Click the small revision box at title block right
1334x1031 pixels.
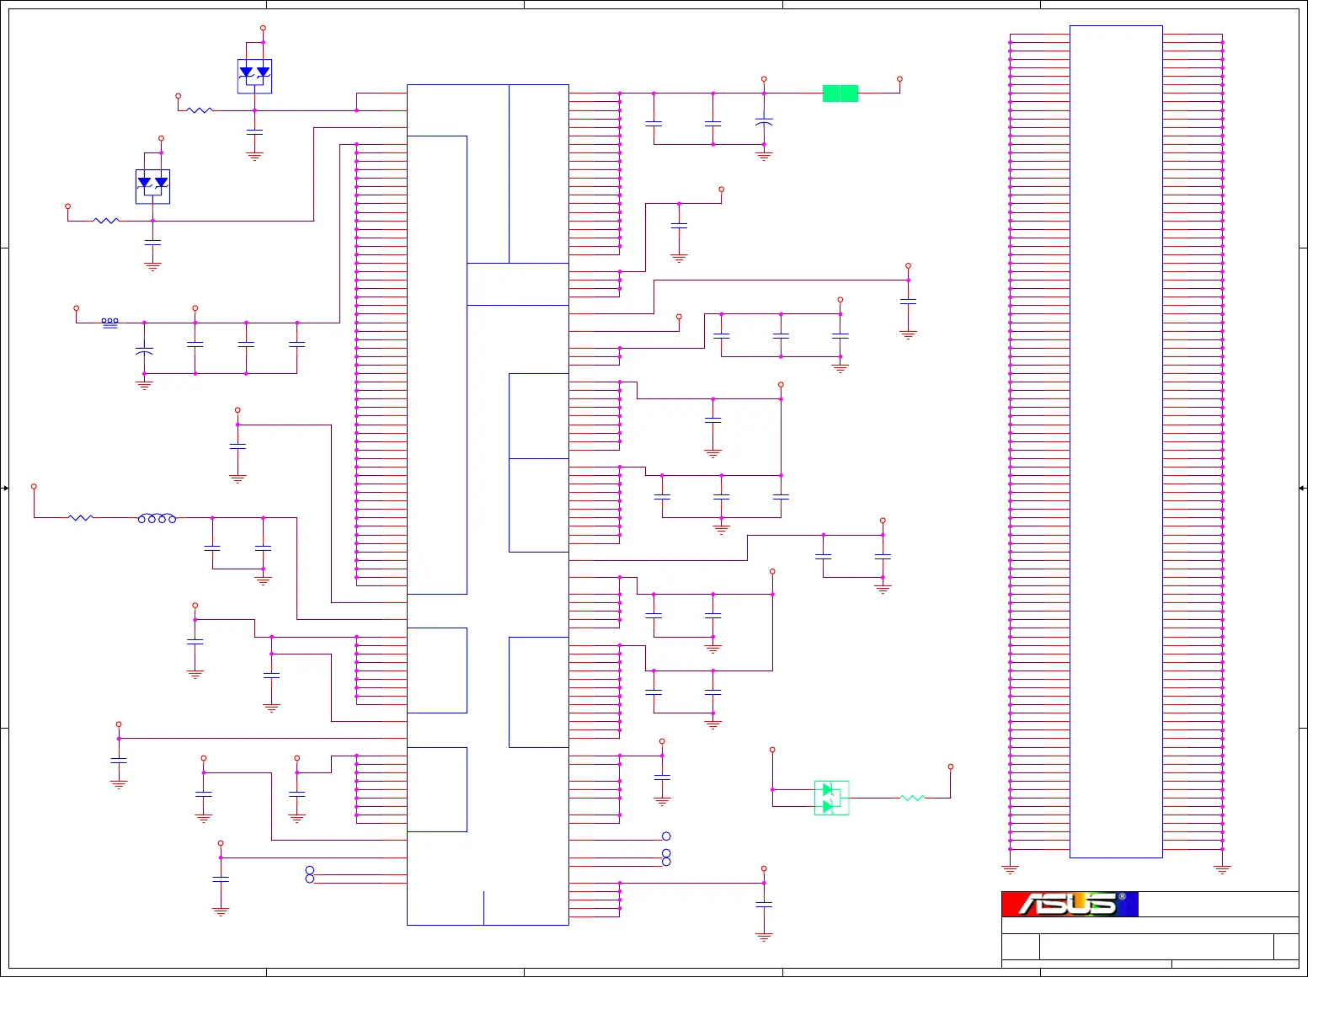tap(1286, 947)
